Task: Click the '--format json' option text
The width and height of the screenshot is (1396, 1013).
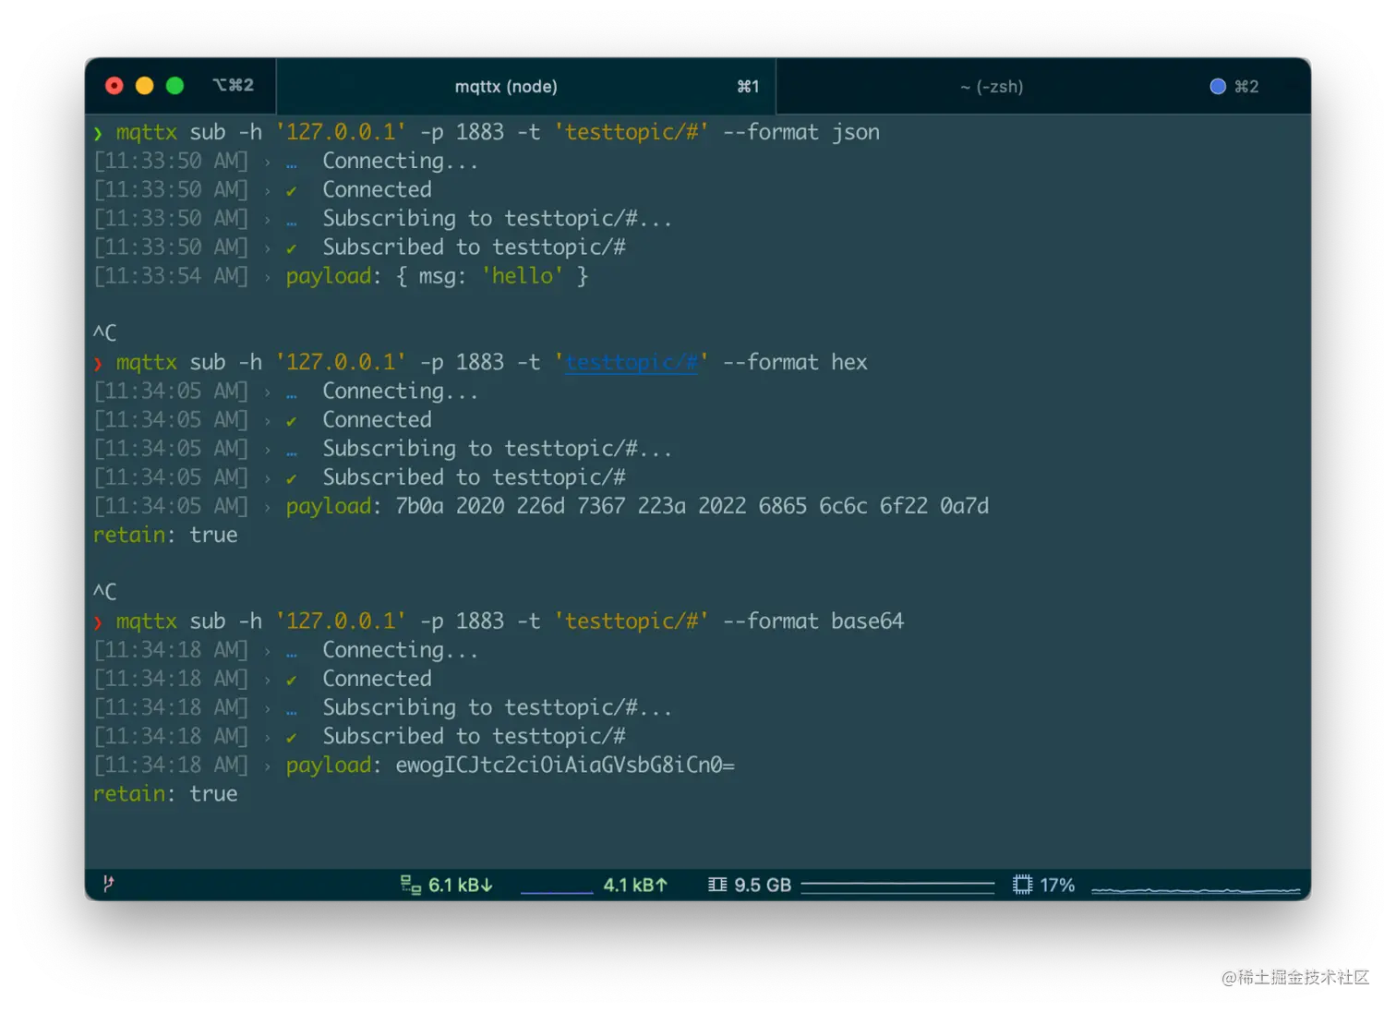Action: coord(801,132)
